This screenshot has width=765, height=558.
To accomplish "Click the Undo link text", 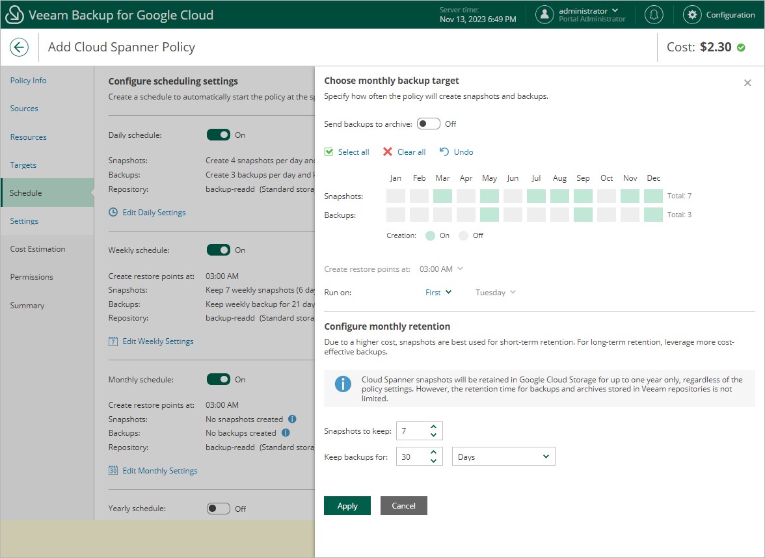I will pyautogui.click(x=463, y=152).
